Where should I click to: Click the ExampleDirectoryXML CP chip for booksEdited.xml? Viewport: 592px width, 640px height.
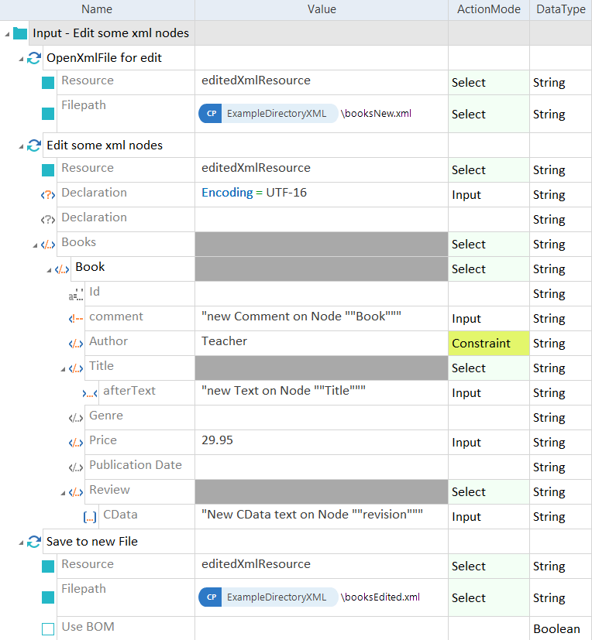pos(268,597)
